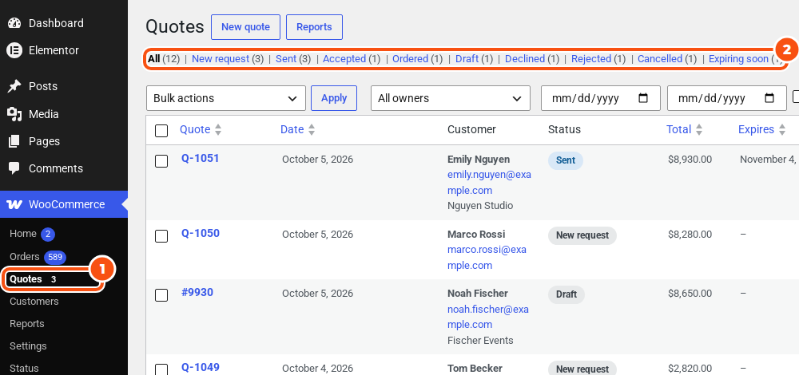Filter quotes by Expiring soon

pos(738,59)
